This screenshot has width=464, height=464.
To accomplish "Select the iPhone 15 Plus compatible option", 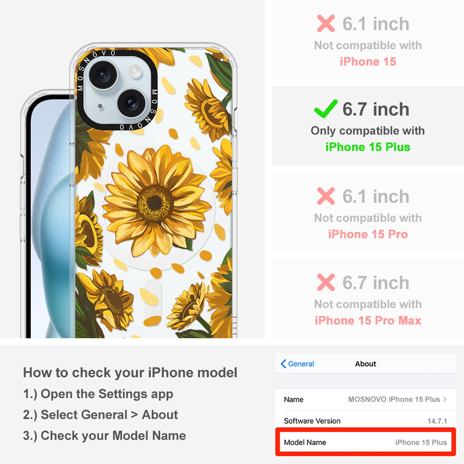I will click(367, 126).
